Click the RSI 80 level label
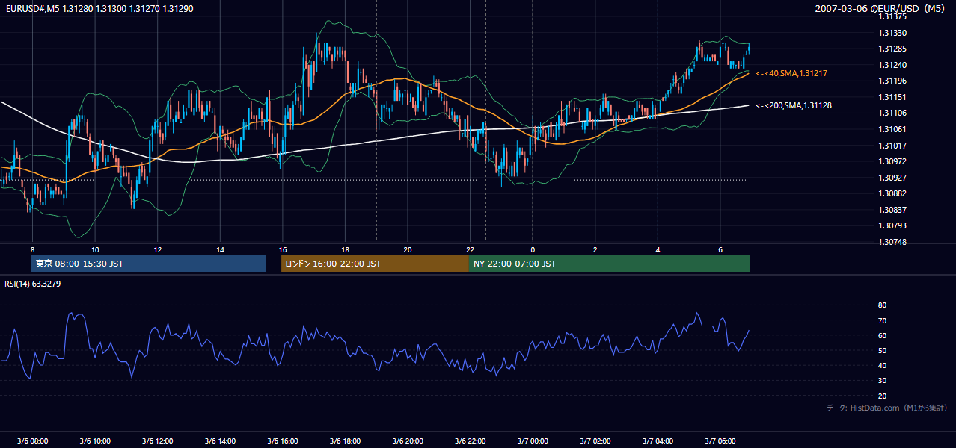Viewport: 956px width, 448px height. (882, 305)
